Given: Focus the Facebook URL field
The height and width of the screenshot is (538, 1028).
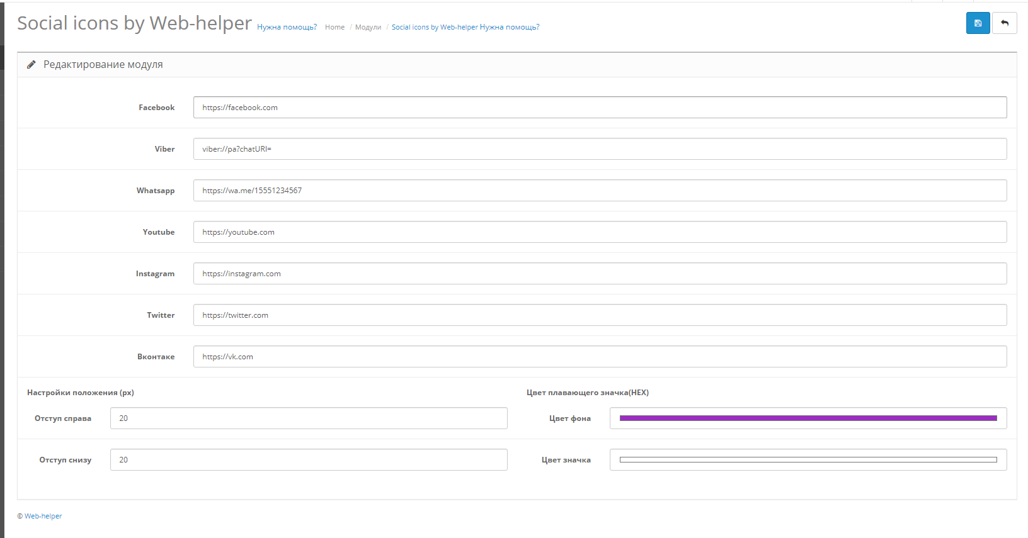Looking at the screenshot, I should pos(599,108).
